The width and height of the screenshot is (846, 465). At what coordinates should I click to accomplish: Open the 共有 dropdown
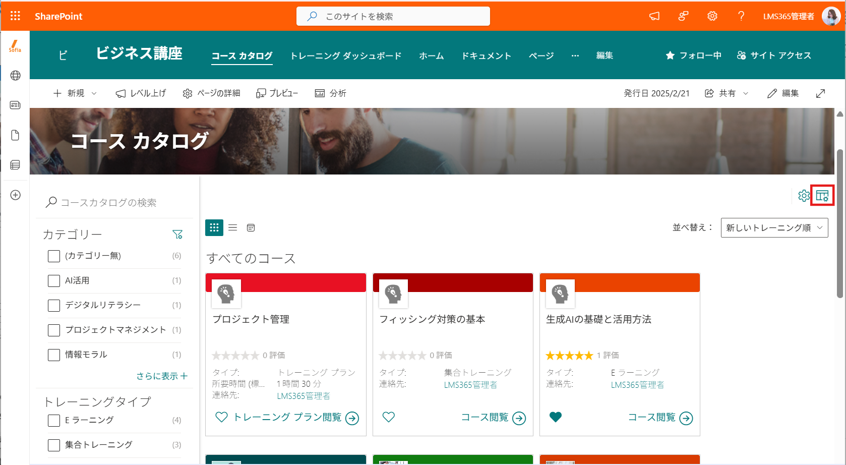pyautogui.click(x=727, y=93)
